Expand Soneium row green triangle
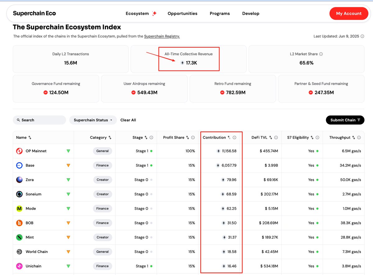The height and width of the screenshot is (275, 373). (x=68, y=194)
